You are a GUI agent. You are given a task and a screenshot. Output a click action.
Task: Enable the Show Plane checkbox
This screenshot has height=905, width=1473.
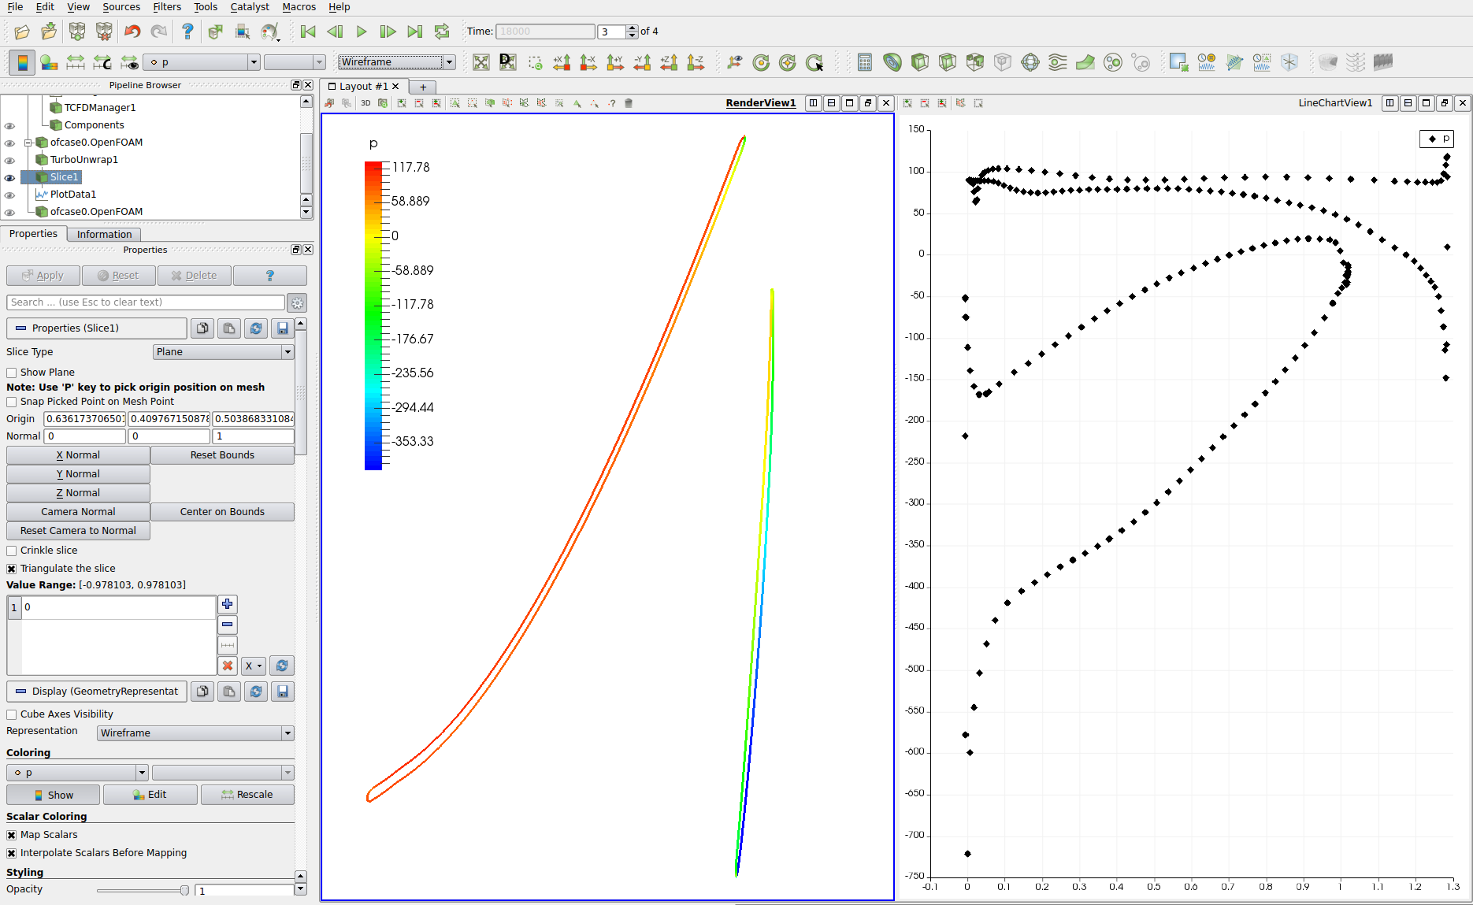tap(12, 373)
